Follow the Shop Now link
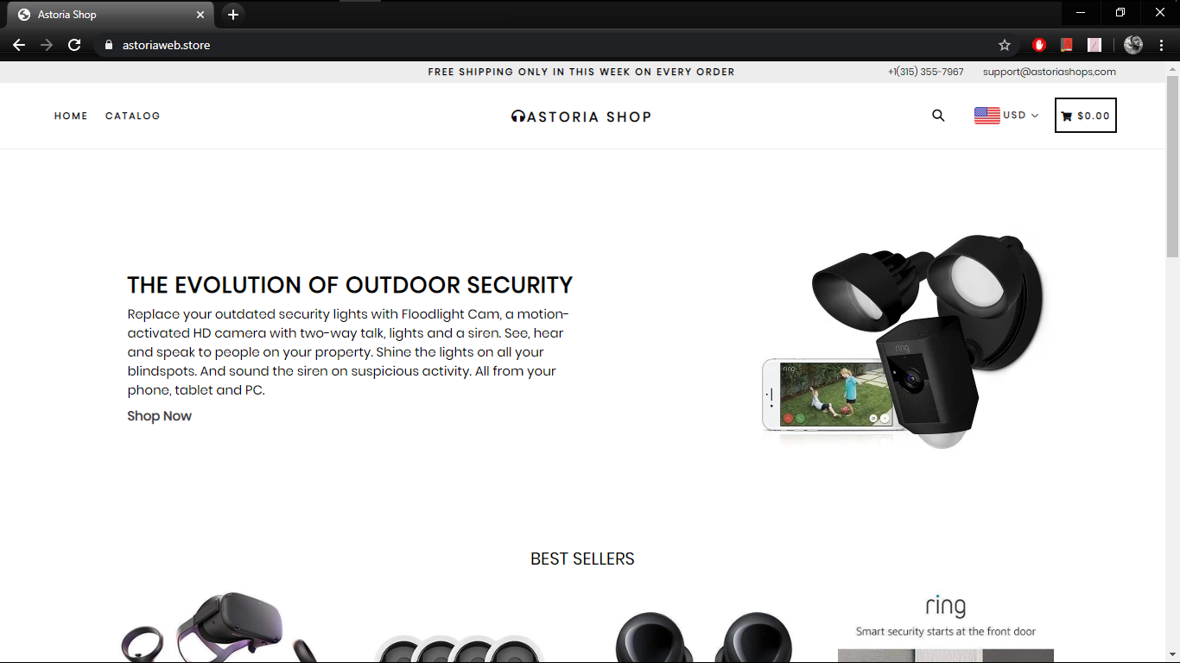1180x663 pixels. pos(159,416)
